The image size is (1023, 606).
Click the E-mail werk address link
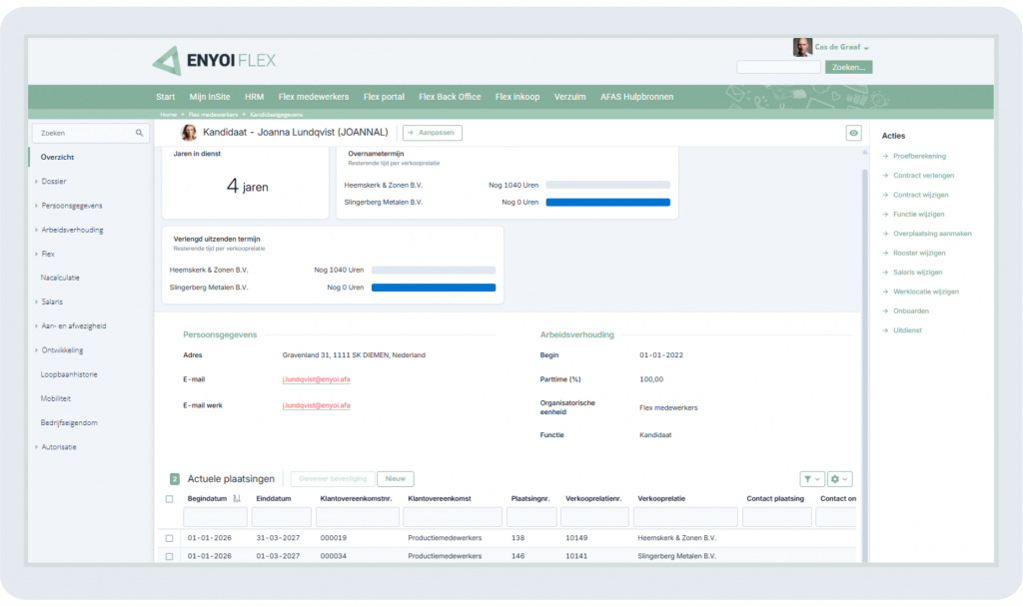[316, 405]
